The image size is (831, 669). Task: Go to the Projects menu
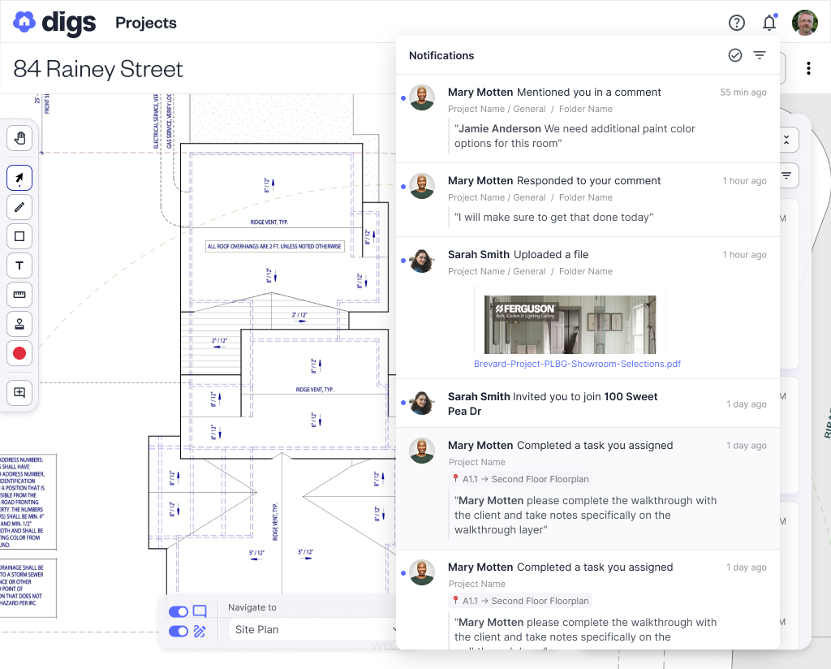[145, 23]
